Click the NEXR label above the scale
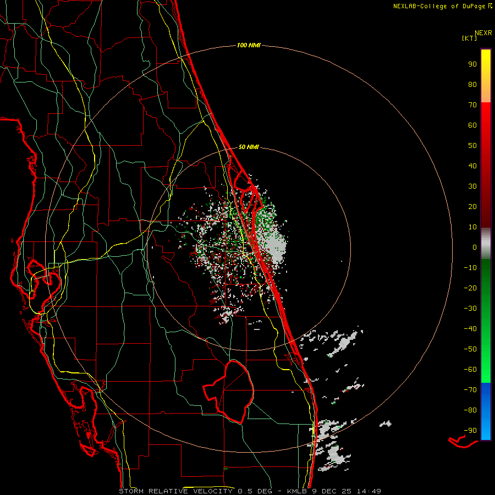 coord(483,33)
